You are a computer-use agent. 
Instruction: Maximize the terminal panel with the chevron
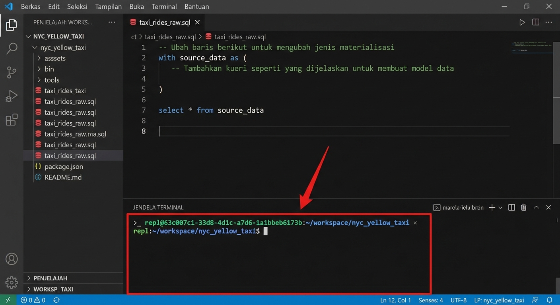(x=536, y=207)
